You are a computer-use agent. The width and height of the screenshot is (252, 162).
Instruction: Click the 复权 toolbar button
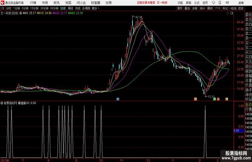tap(180, 8)
